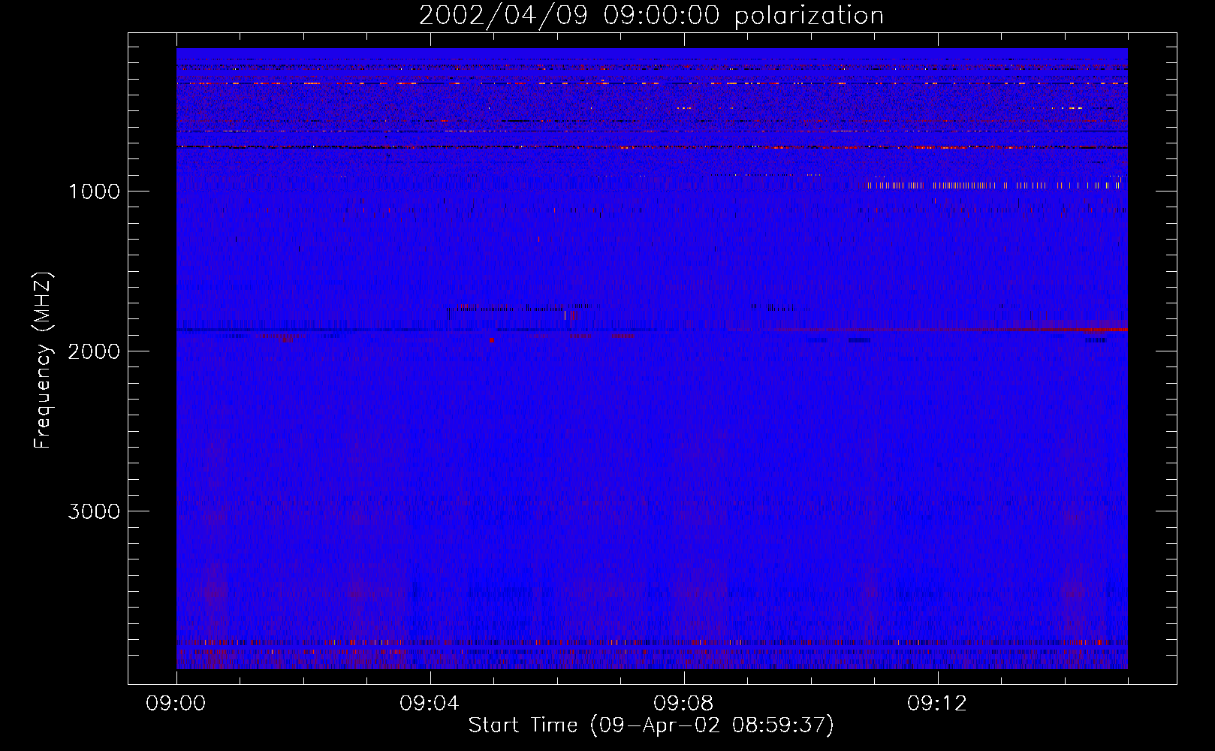Click the "1000" frequency tick label

click(94, 192)
